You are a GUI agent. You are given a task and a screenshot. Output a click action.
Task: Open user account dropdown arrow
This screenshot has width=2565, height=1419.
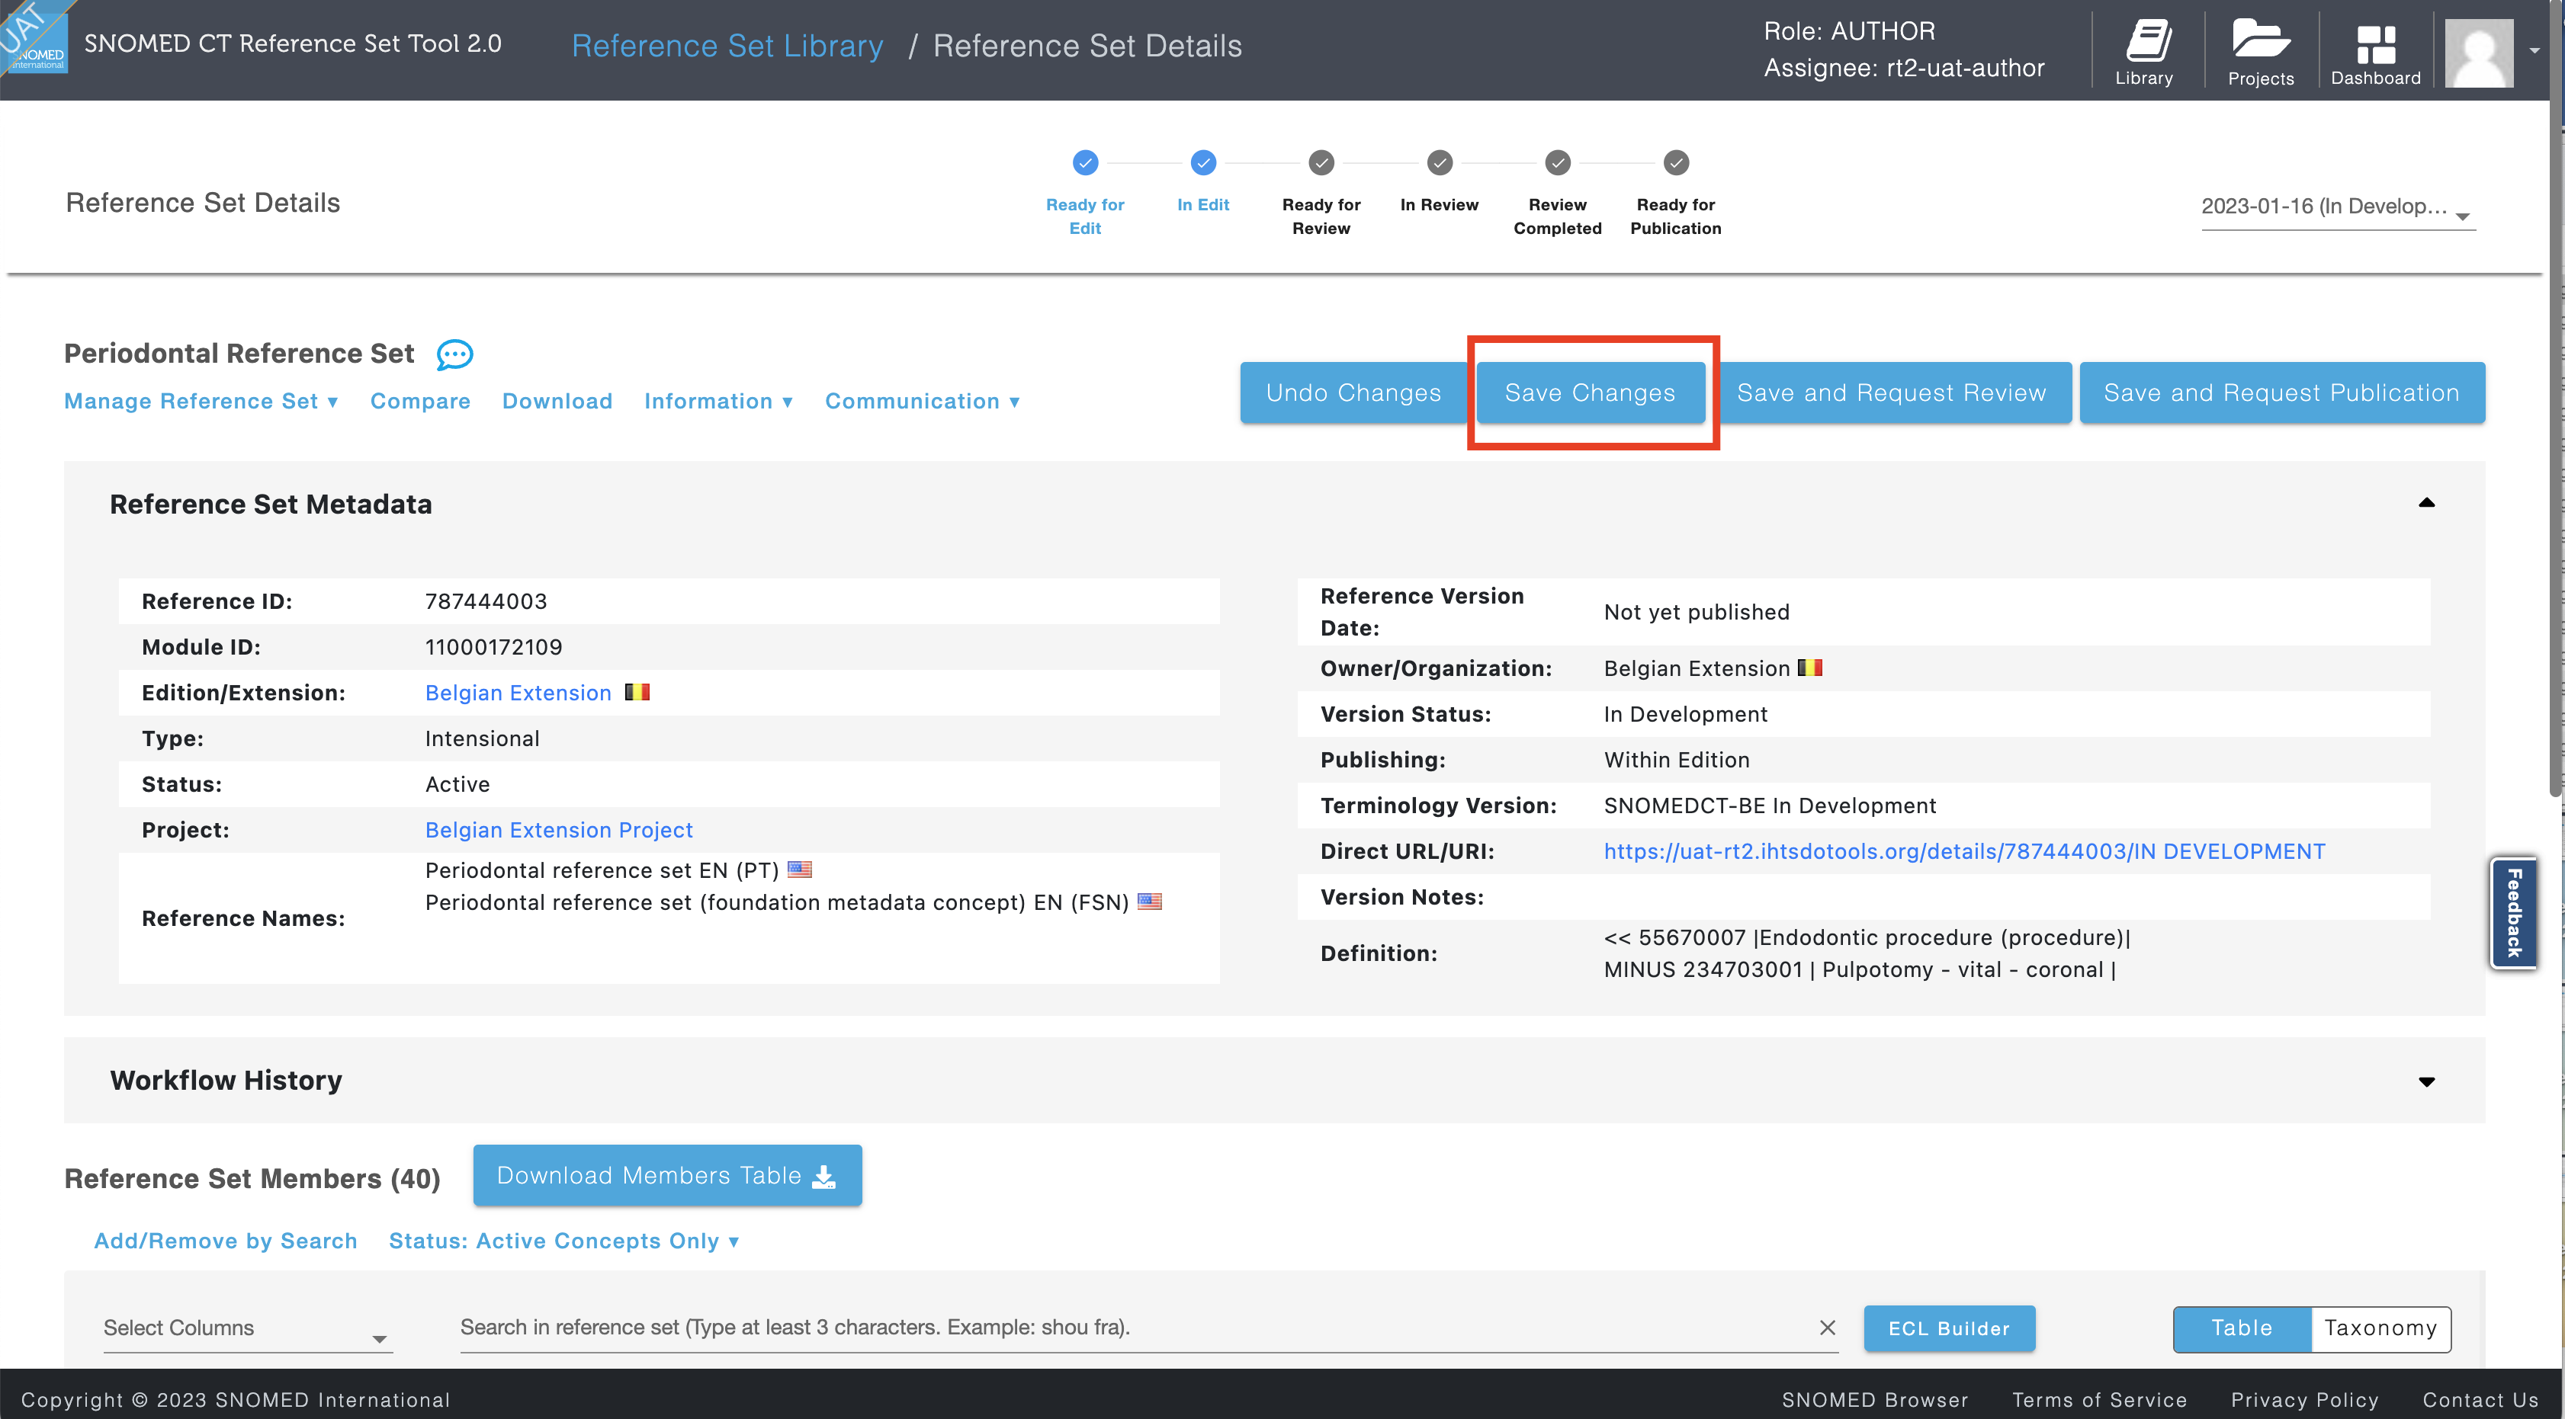[x=2535, y=50]
